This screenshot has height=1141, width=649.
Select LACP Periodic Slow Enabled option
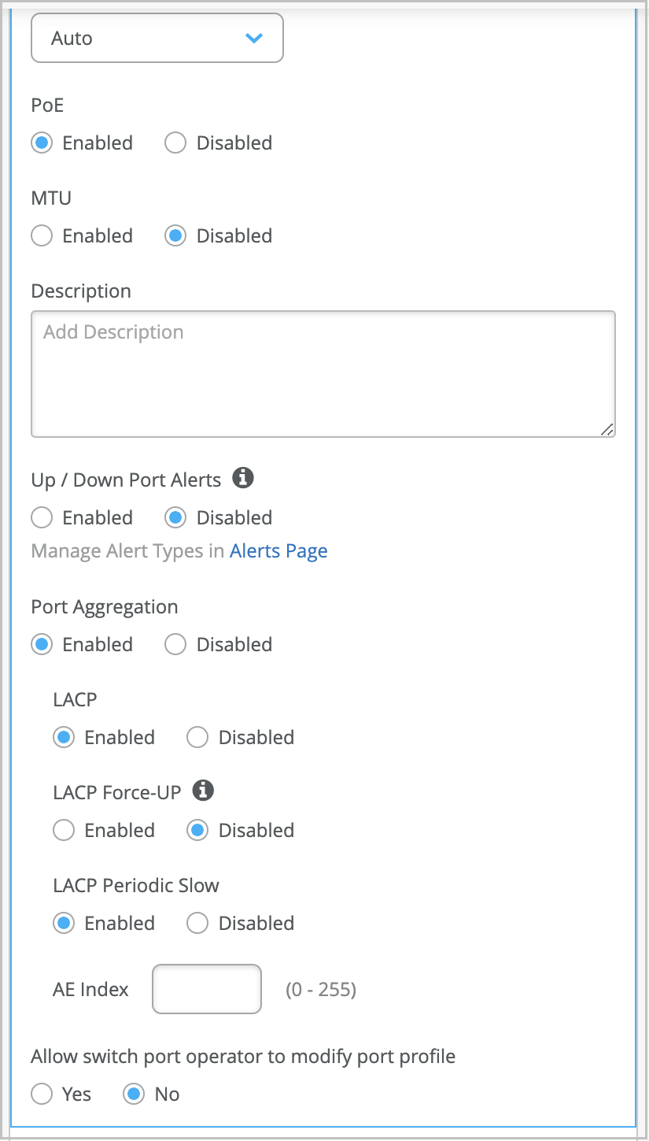coord(64,923)
